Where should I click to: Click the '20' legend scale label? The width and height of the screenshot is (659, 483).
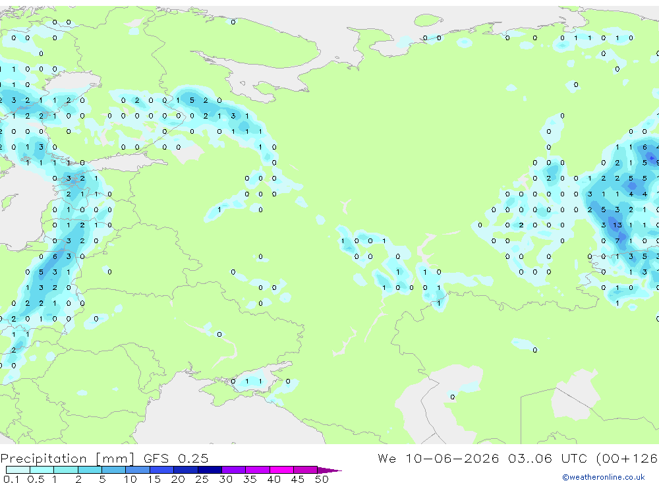[178, 479]
